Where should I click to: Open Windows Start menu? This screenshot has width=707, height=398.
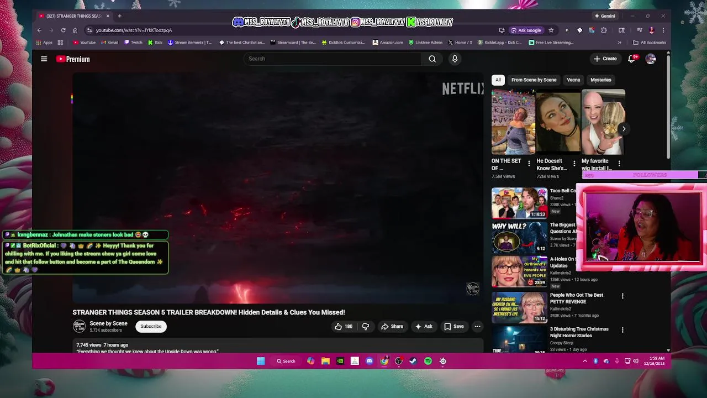point(261,361)
